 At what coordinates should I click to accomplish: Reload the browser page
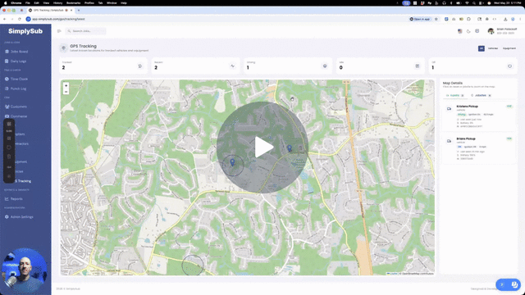click(20, 19)
